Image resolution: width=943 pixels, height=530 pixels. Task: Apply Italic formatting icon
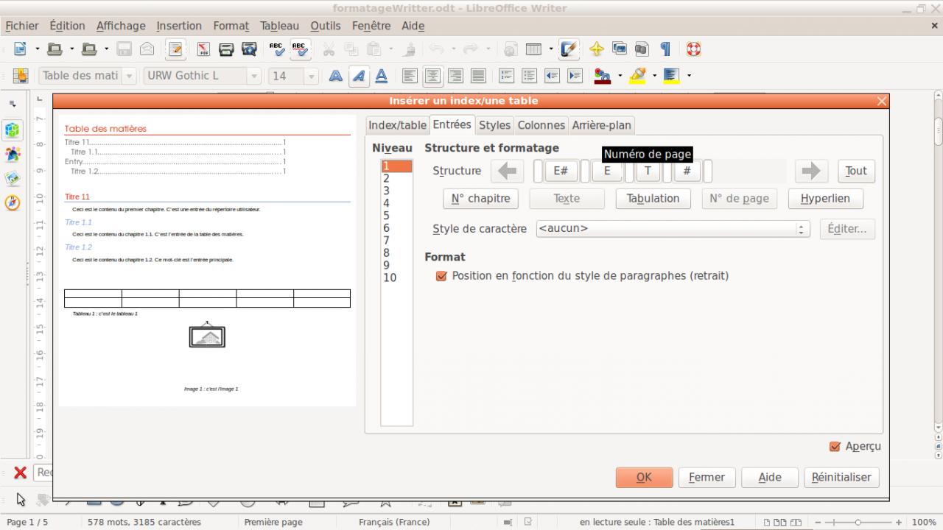(359, 76)
